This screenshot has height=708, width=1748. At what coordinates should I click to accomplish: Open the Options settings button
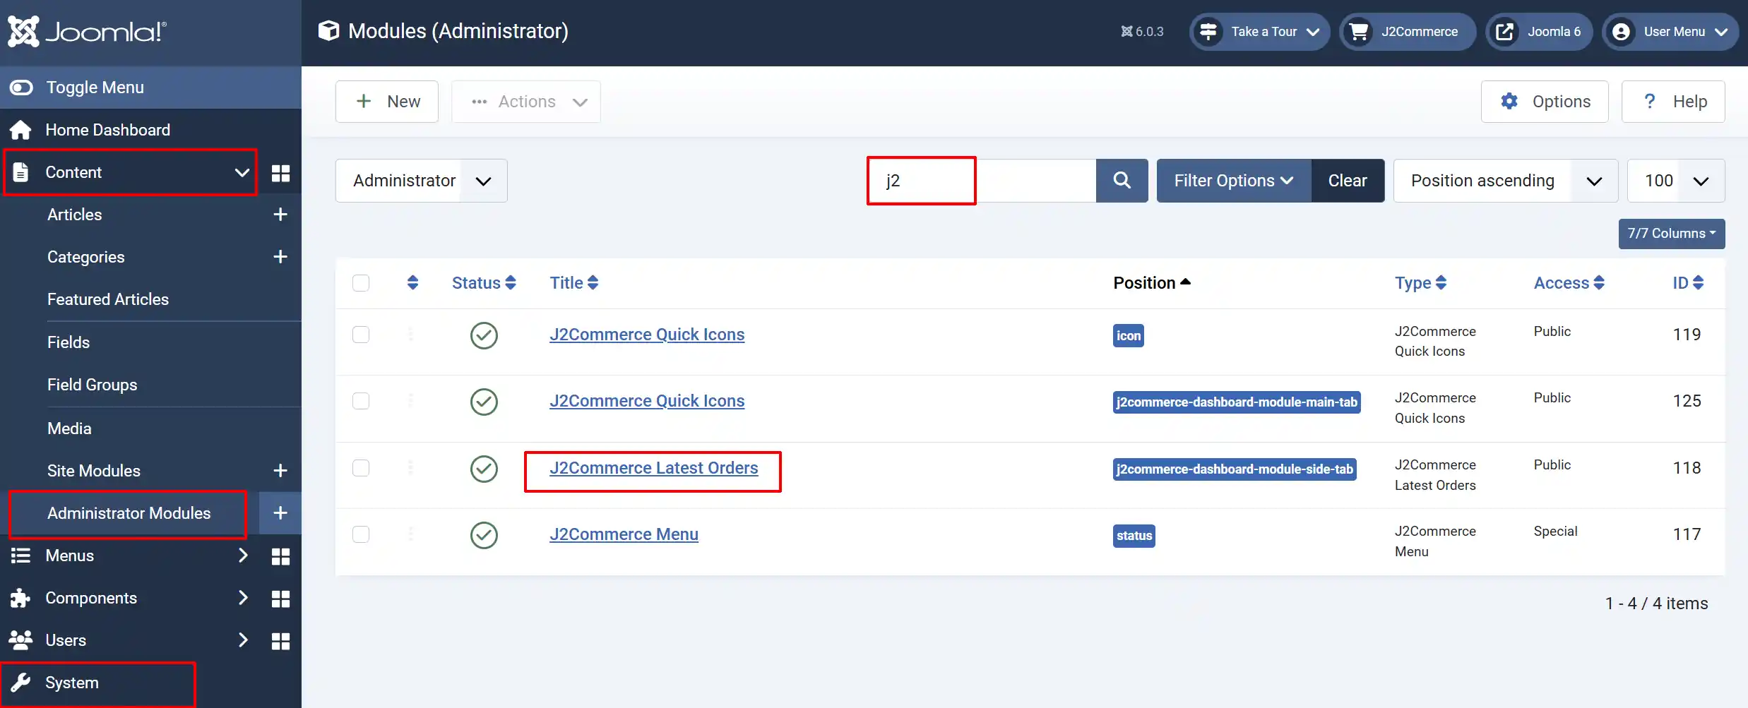(1545, 102)
